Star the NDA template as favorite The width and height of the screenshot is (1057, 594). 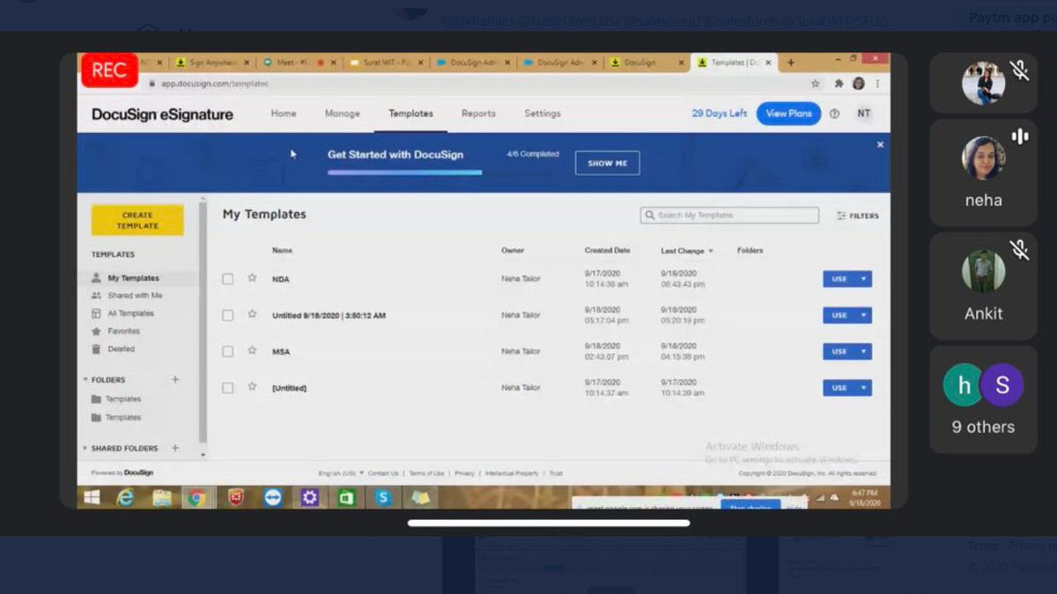pos(251,279)
